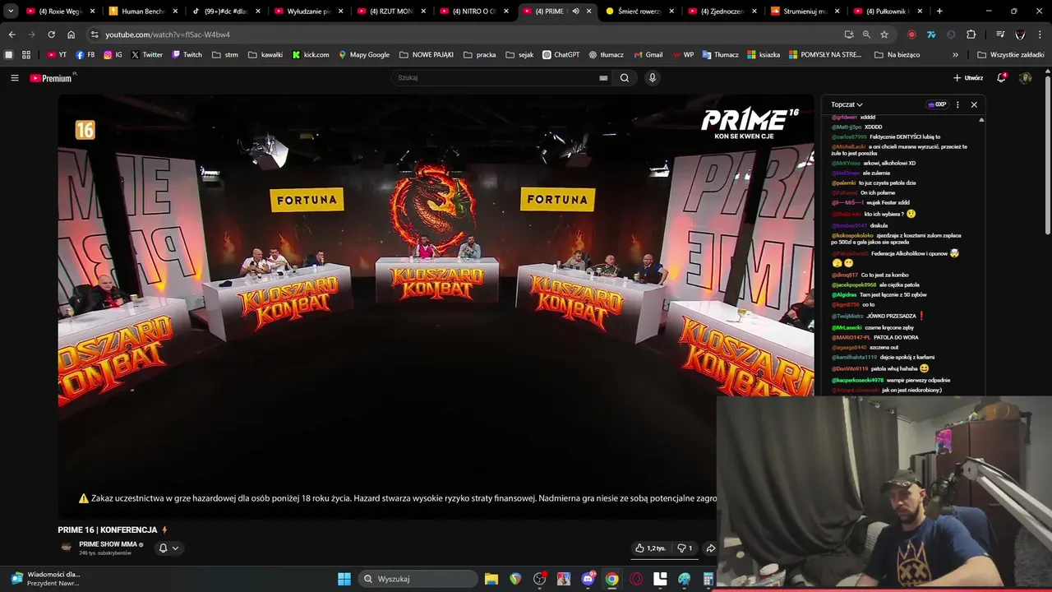Open a new browser tab
This screenshot has height=592, width=1052.
(939, 12)
